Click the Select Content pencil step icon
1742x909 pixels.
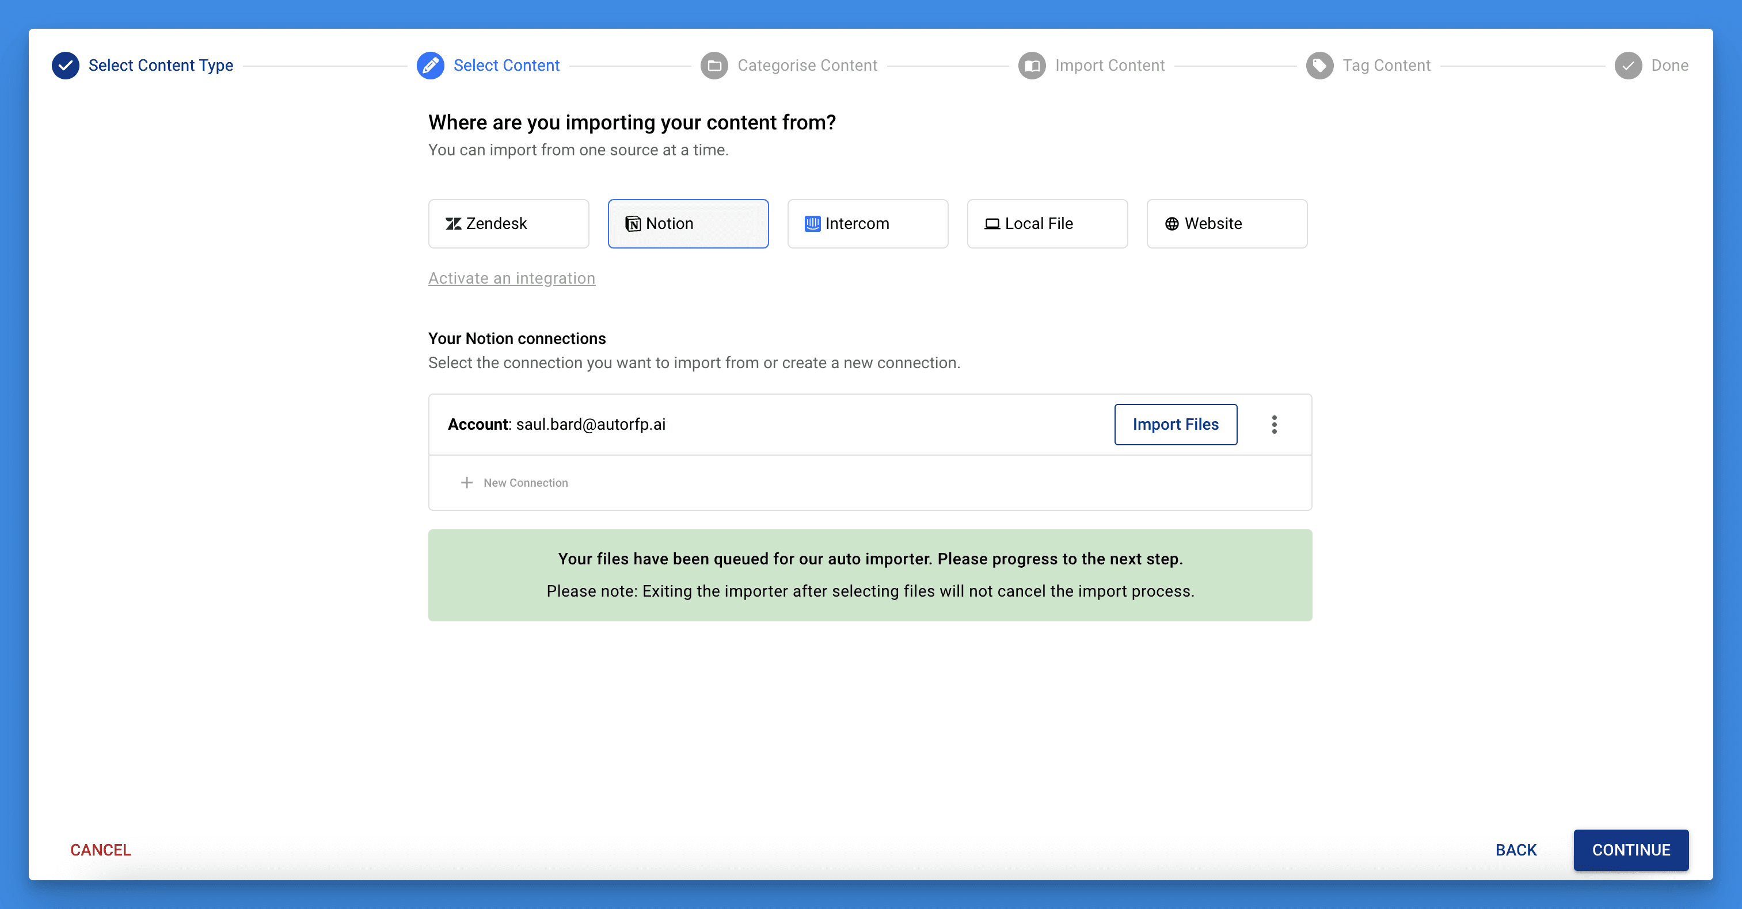[430, 66]
